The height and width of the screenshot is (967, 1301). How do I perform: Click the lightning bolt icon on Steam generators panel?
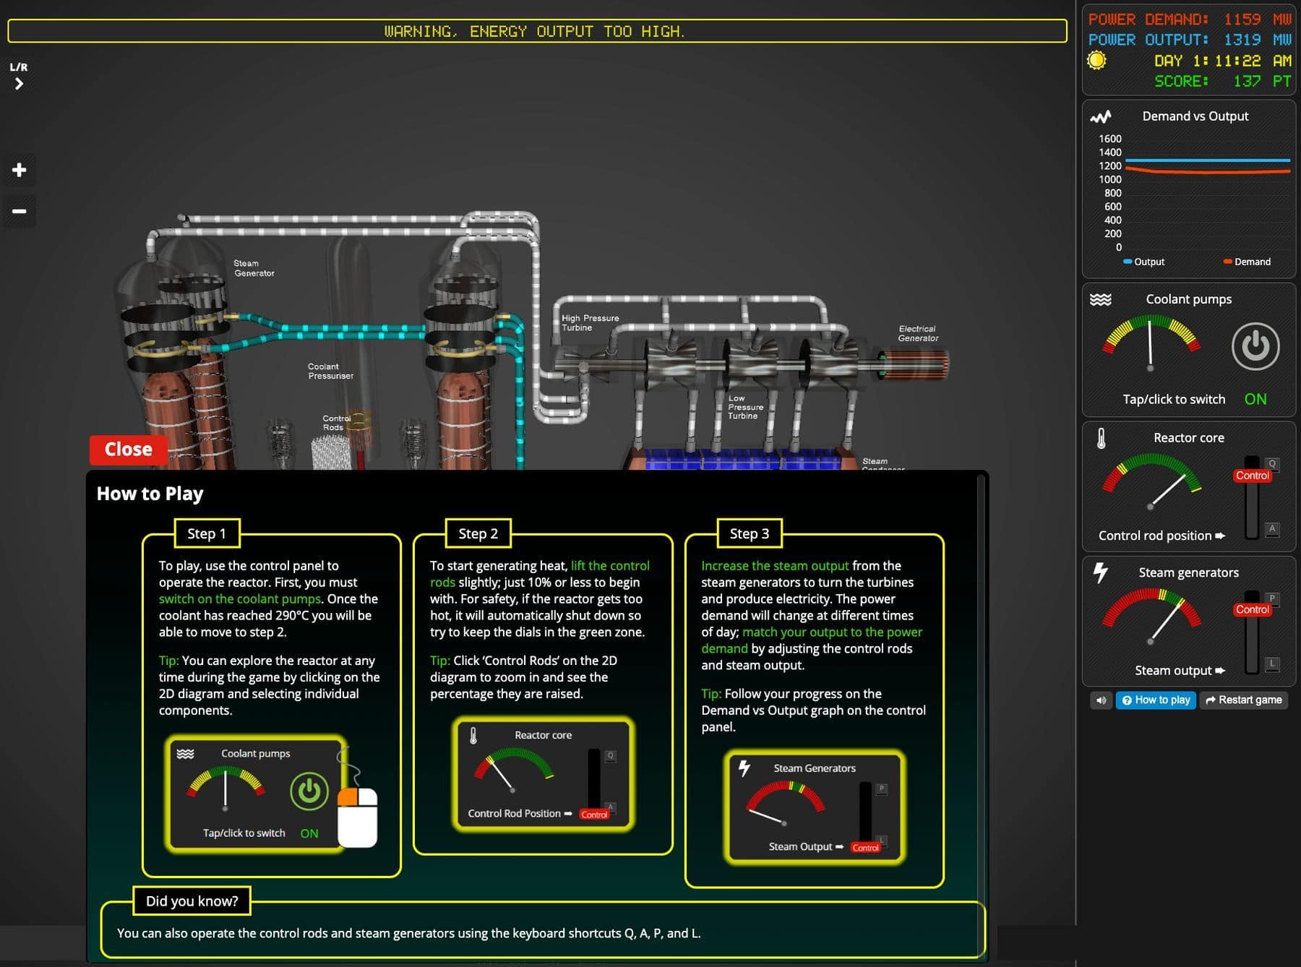point(1100,572)
